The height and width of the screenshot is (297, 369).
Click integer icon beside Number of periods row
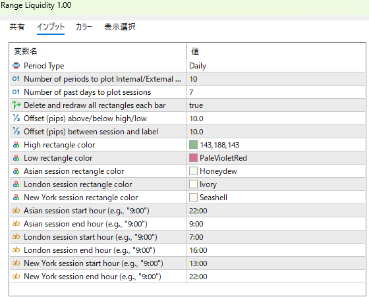(16, 79)
